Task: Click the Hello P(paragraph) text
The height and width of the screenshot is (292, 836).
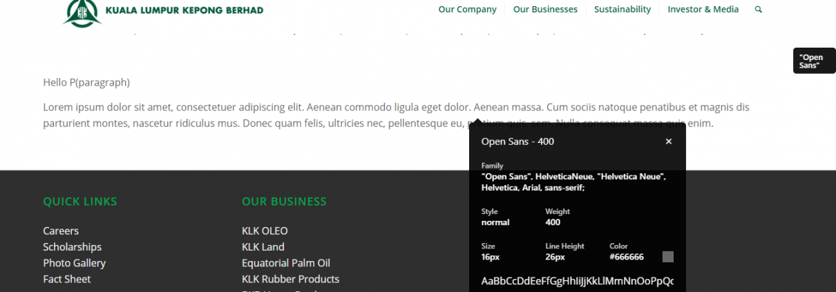Action: [x=86, y=82]
